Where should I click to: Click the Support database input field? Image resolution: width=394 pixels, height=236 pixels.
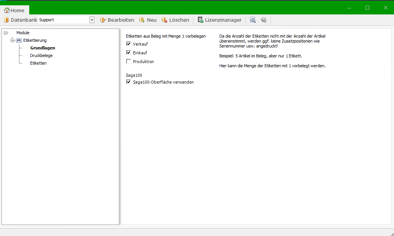coord(63,20)
